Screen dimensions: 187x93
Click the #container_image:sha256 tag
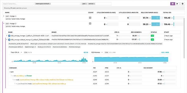click(125, 44)
